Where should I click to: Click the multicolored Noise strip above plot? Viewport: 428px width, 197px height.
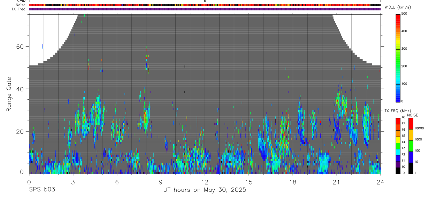coord(205,5)
